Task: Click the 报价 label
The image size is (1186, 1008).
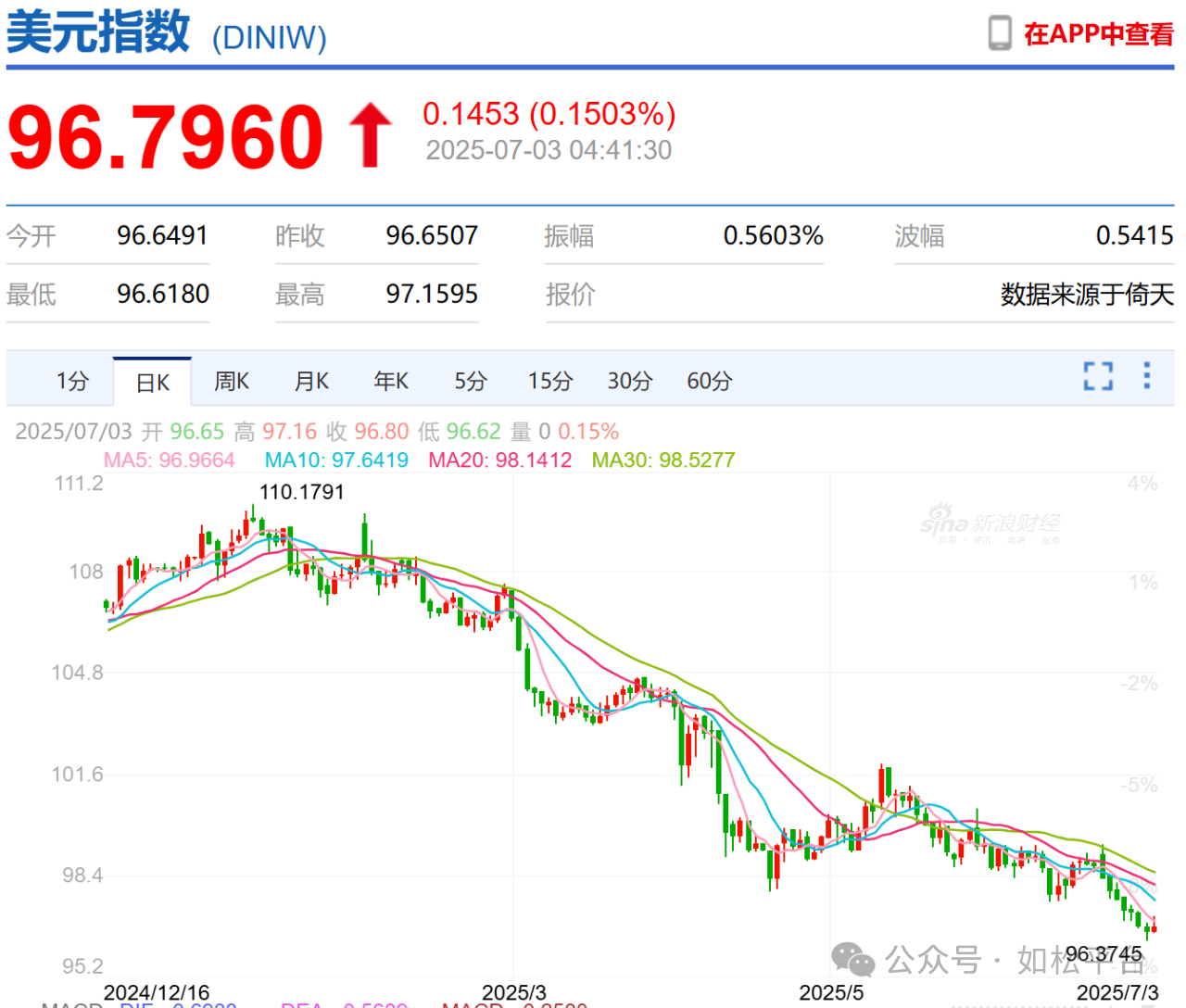Action: [x=570, y=295]
